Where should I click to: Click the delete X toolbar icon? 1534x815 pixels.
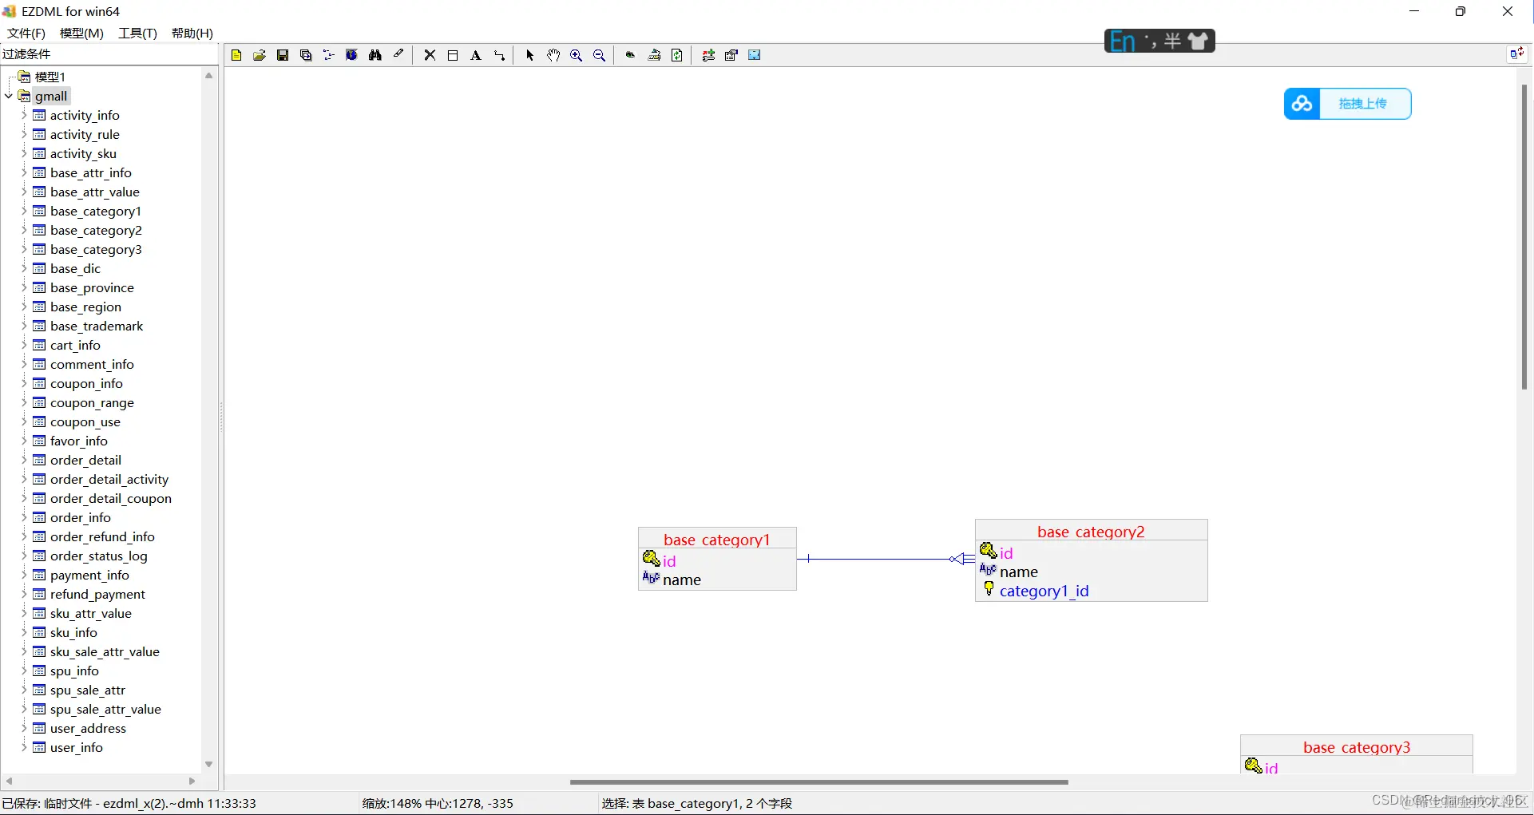pos(430,55)
